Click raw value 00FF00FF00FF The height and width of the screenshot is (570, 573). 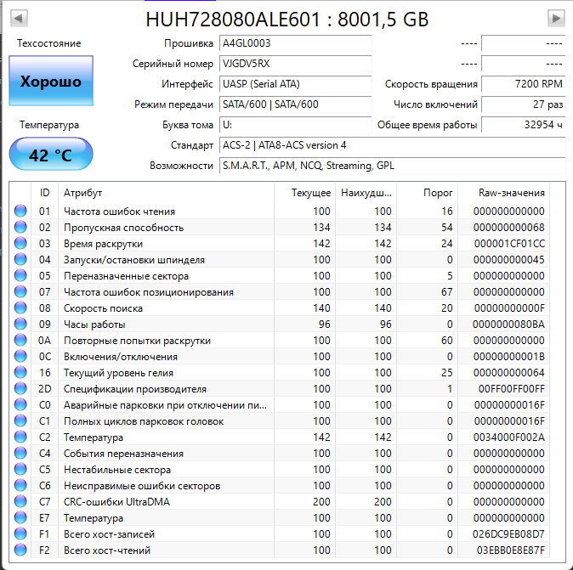coord(511,388)
